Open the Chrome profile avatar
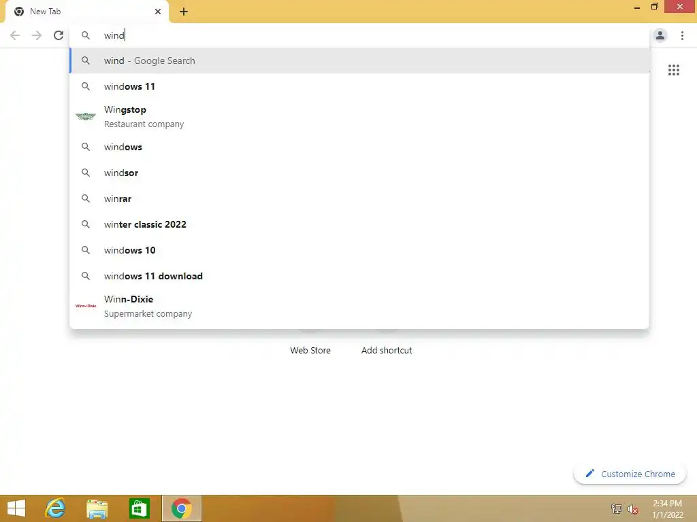Viewport: 697px width, 522px height. (x=660, y=35)
